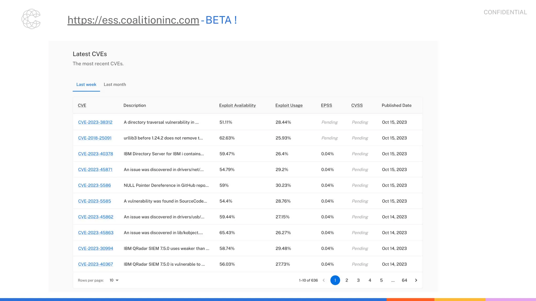
Task: Click the CVSS column header
Action: [357, 105]
